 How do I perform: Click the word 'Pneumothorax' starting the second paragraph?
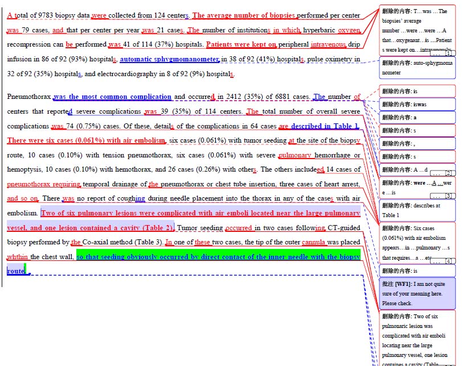tap(29, 97)
